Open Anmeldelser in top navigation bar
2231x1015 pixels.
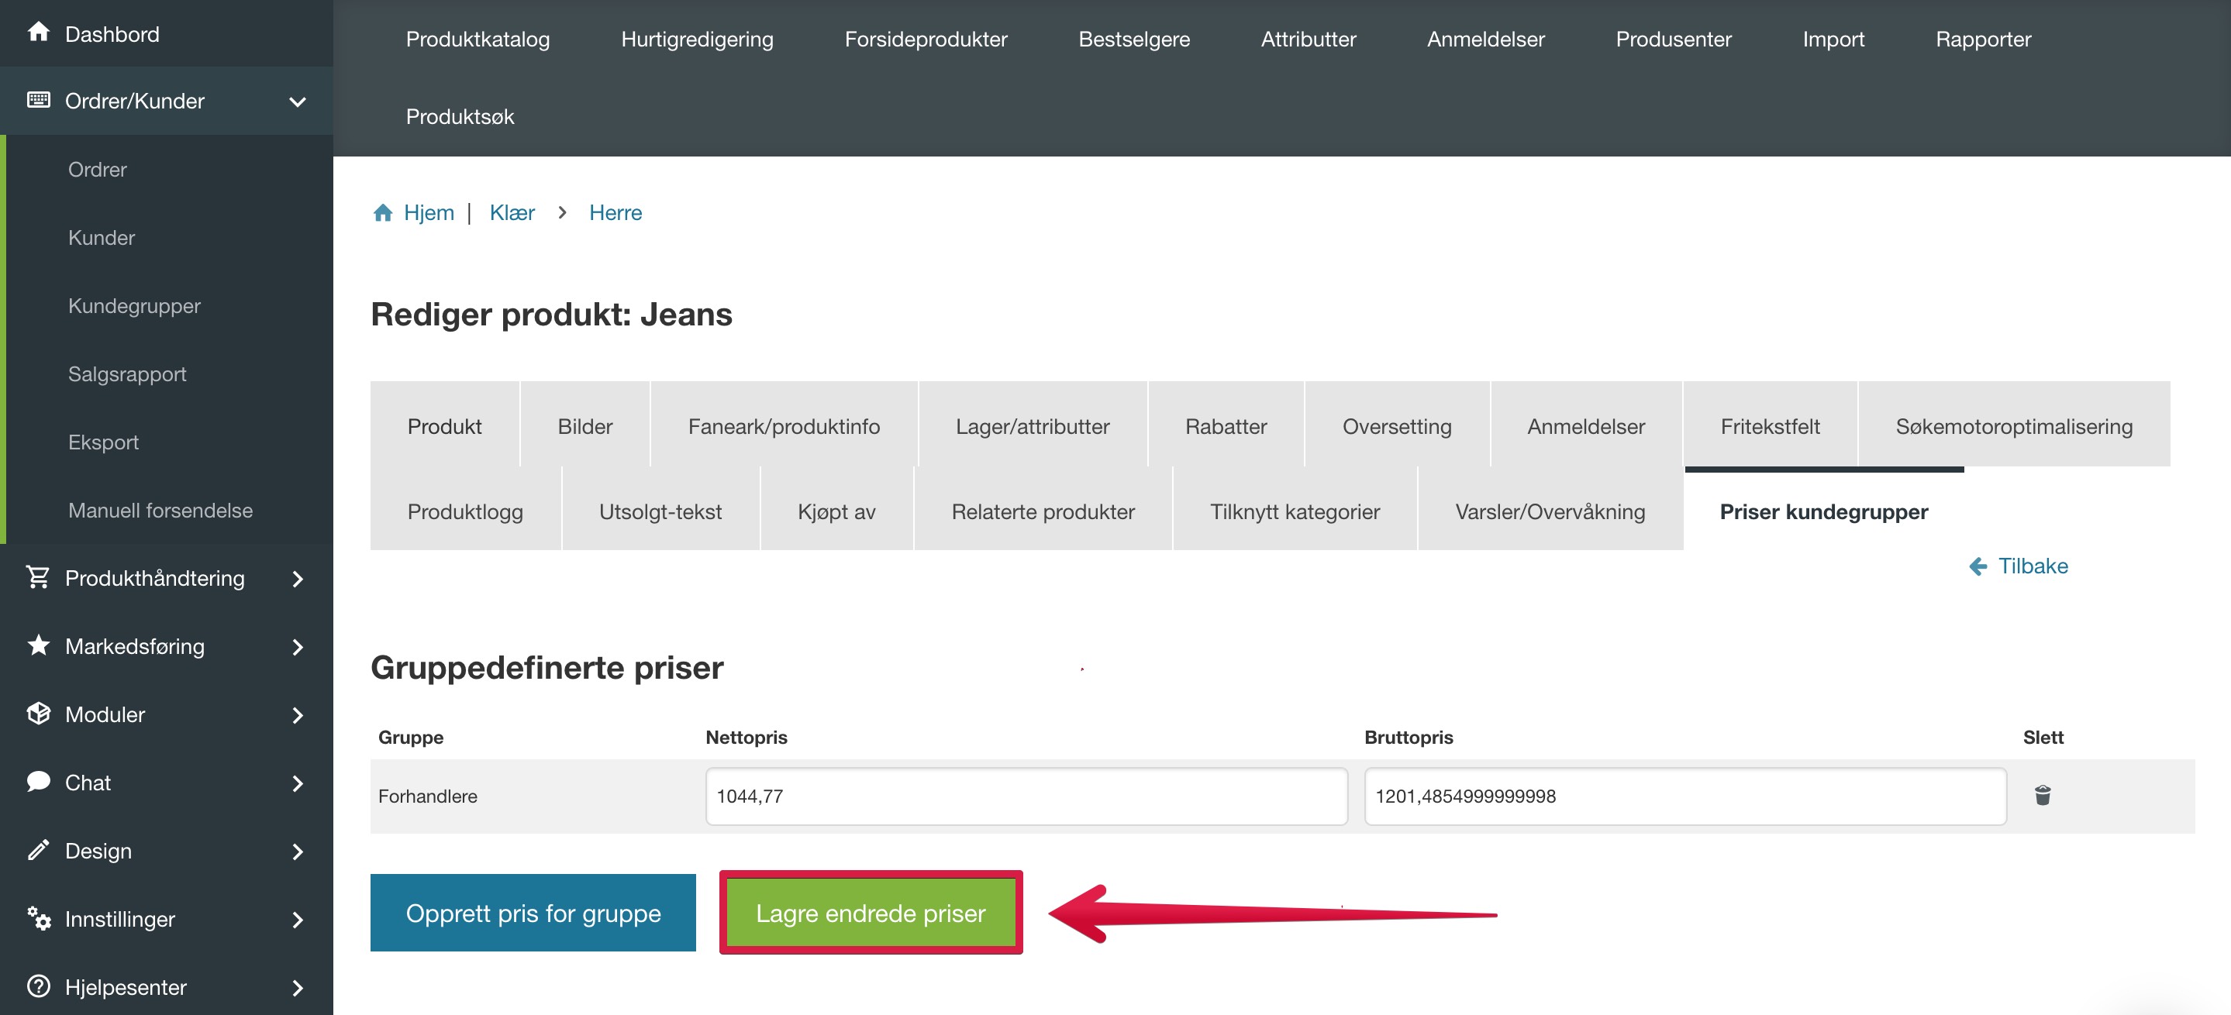coord(1485,39)
